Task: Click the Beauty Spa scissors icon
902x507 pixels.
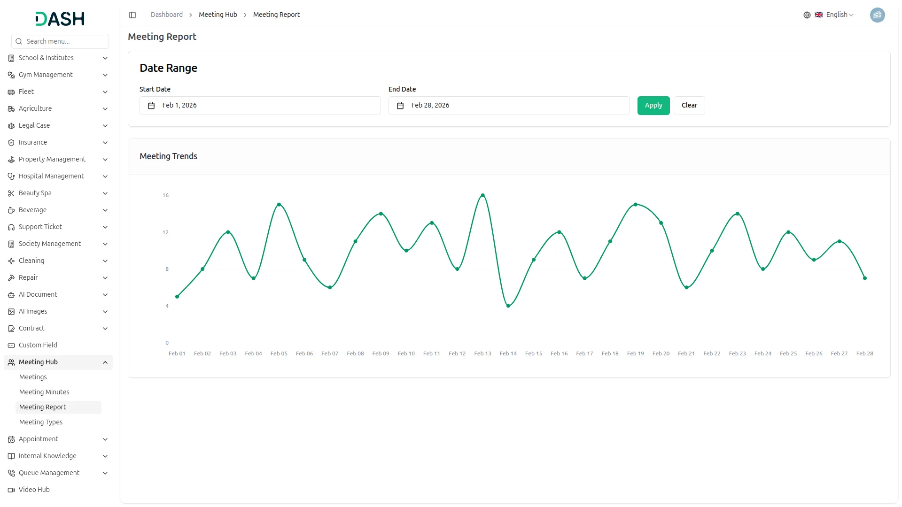Action: point(11,193)
